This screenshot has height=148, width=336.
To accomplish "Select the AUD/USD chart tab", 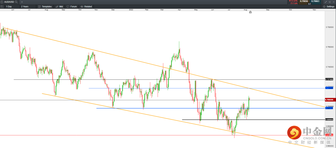I will 9,2.
